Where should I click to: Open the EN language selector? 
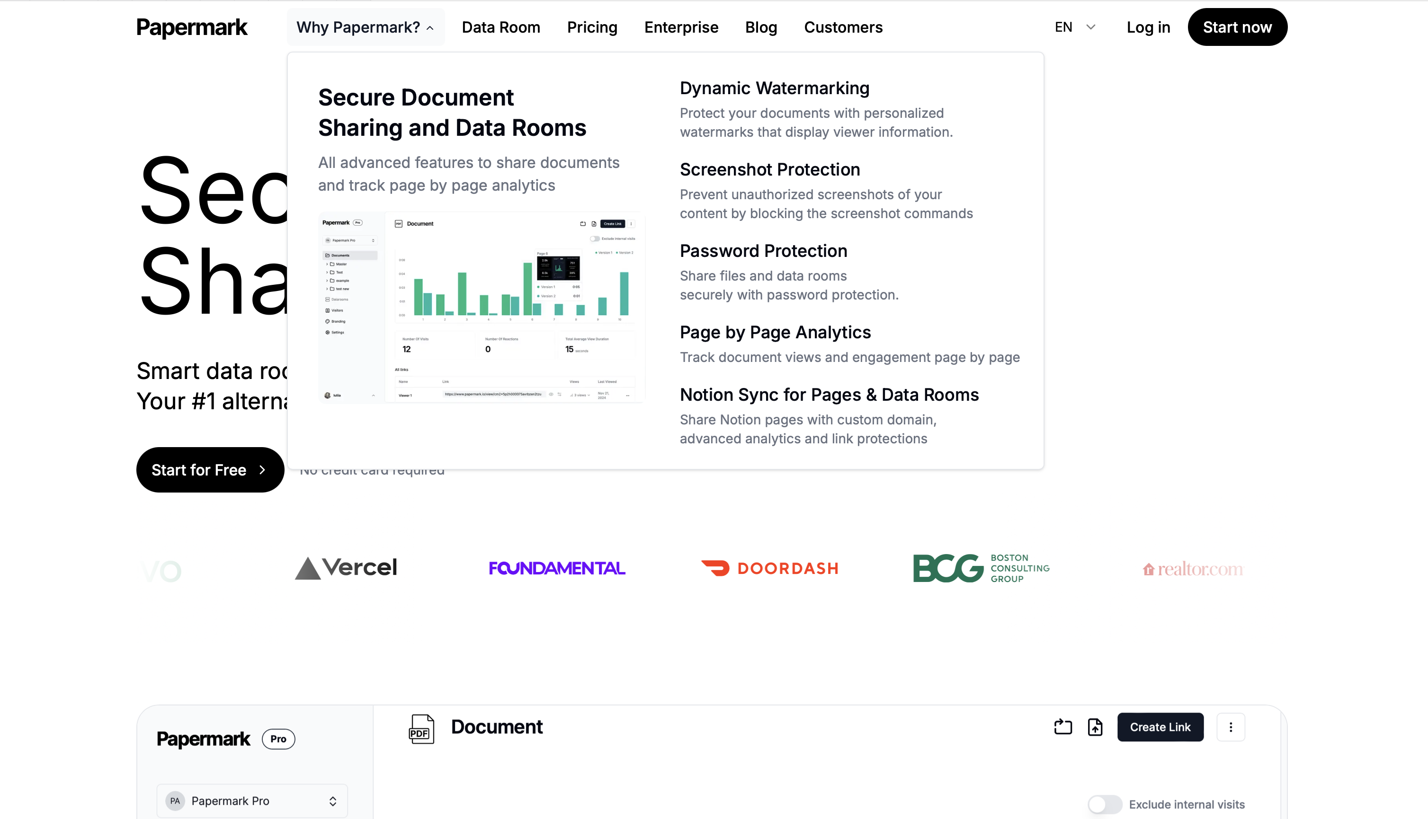[1074, 27]
